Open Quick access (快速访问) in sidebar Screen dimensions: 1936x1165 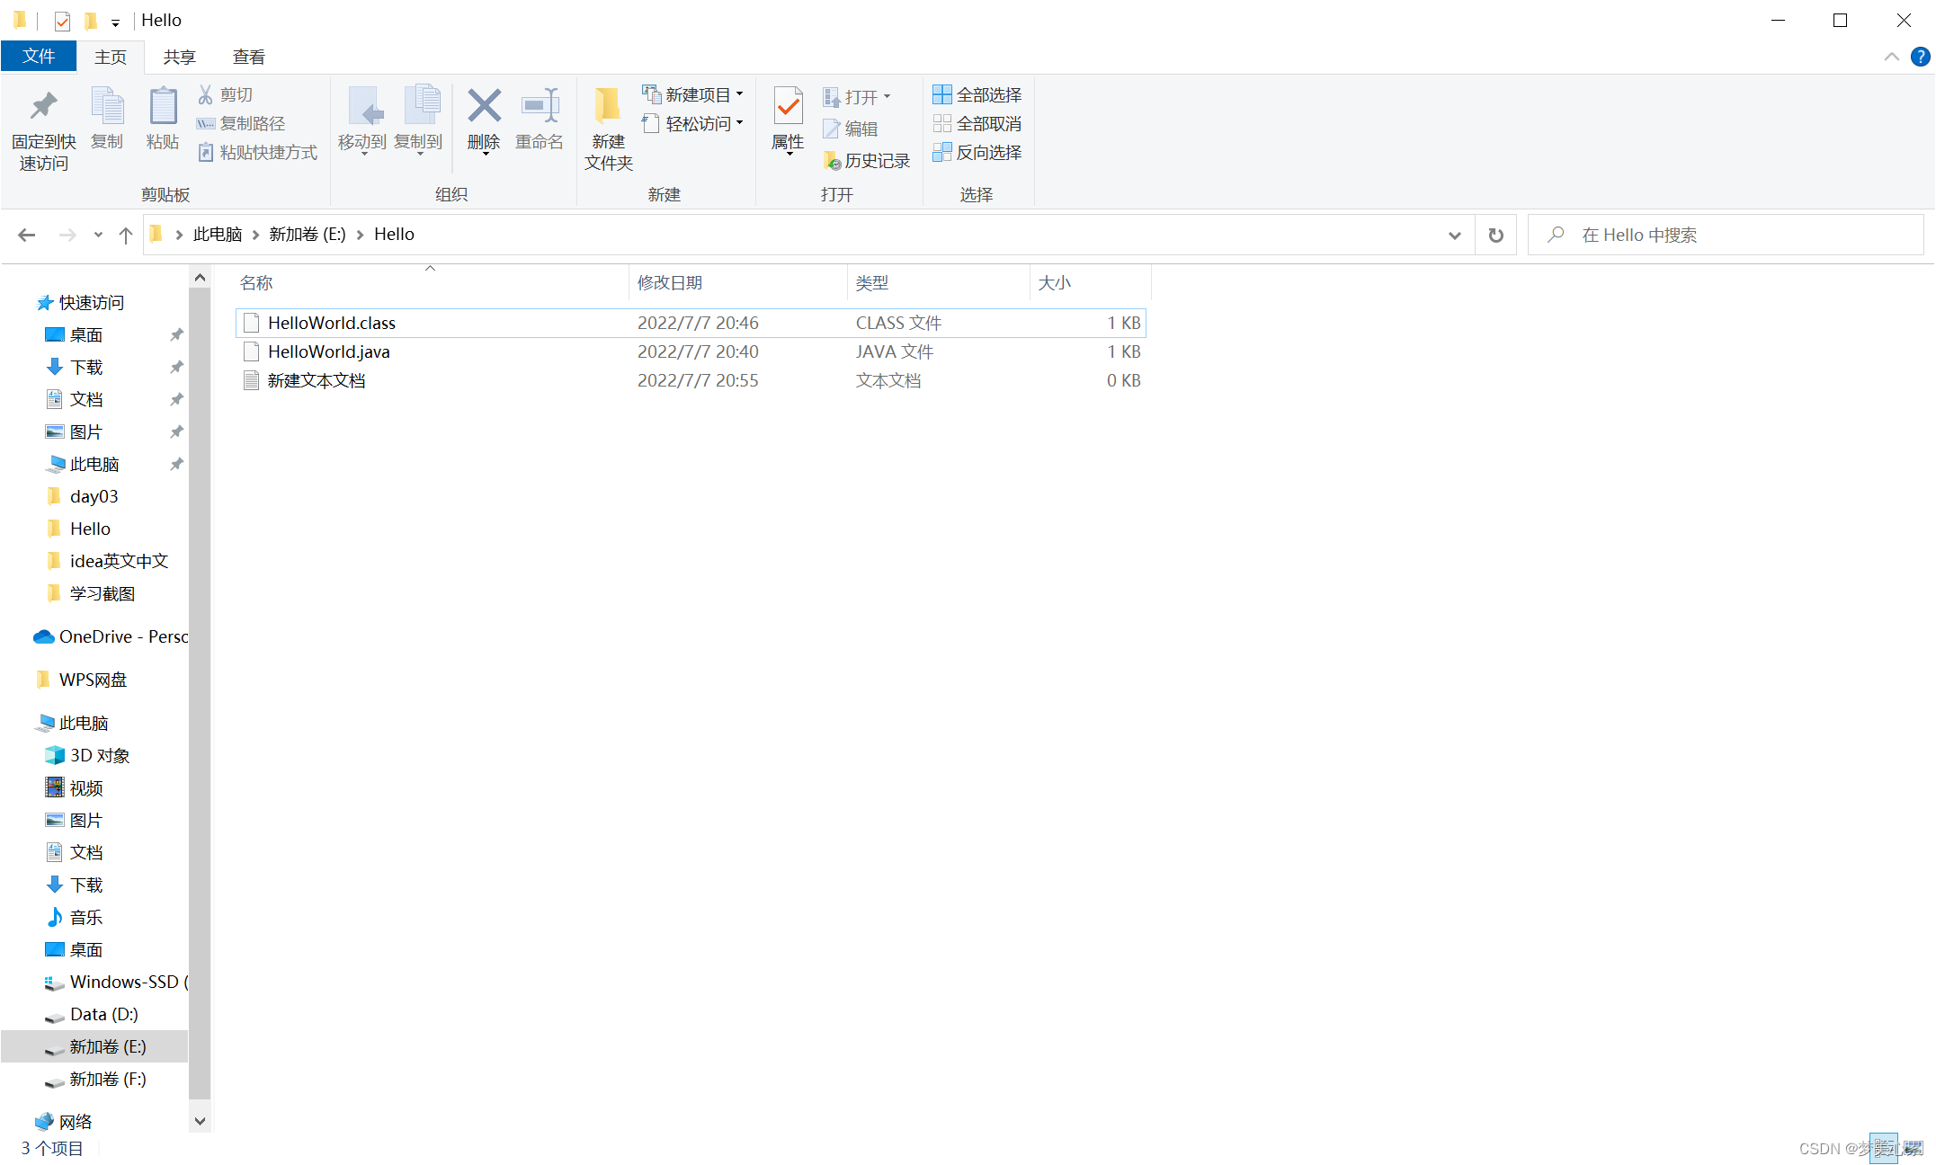point(81,302)
